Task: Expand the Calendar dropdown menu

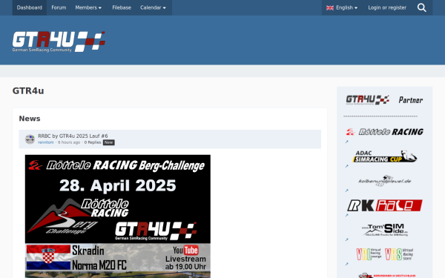Action: pyautogui.click(x=153, y=7)
